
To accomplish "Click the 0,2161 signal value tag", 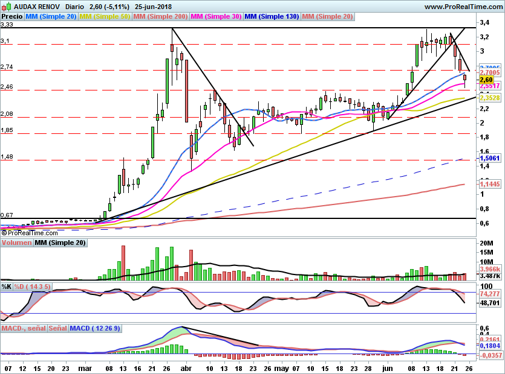I will tap(490, 339).
